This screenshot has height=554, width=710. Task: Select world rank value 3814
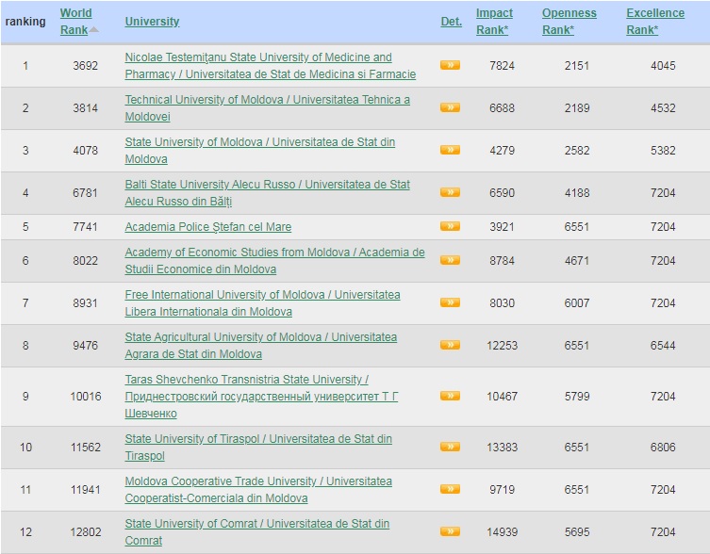click(86, 108)
